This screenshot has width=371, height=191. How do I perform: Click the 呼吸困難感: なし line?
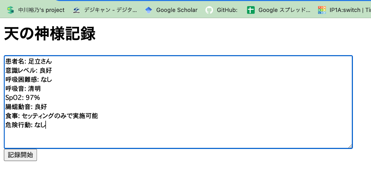pos(29,79)
